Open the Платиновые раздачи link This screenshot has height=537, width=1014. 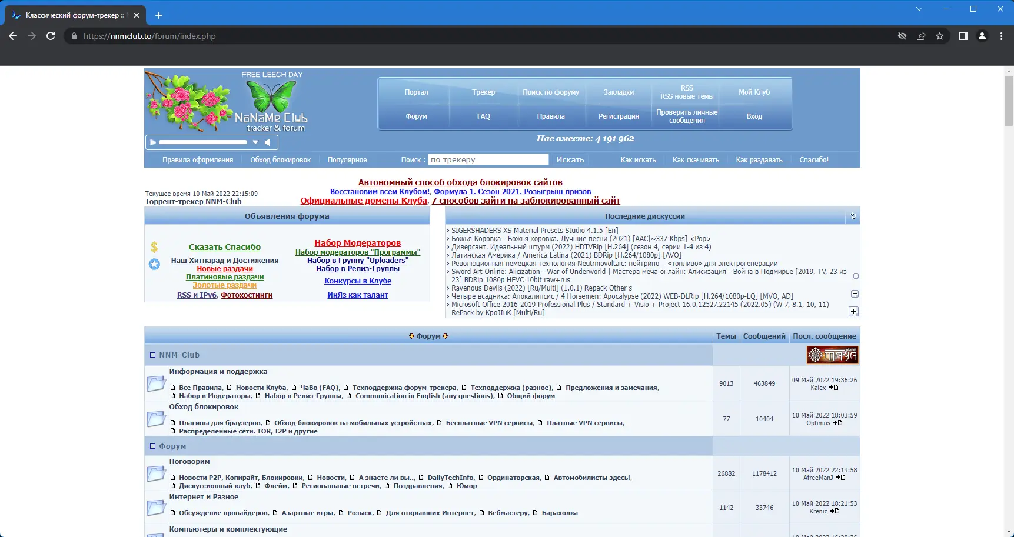pyautogui.click(x=225, y=277)
